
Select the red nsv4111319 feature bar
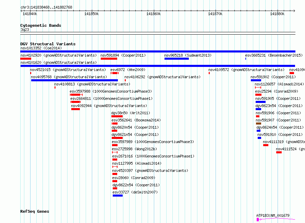tap(266, 145)
